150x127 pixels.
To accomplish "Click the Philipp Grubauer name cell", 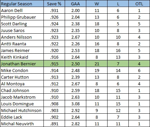I will 22,17.
